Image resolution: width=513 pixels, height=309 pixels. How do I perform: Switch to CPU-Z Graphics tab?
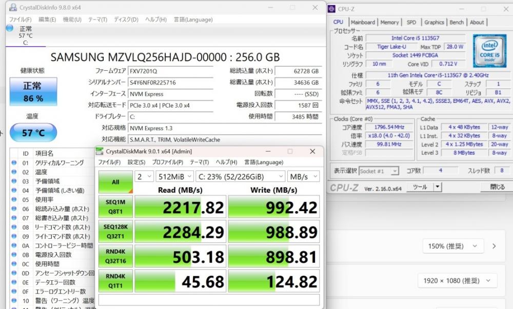click(434, 22)
